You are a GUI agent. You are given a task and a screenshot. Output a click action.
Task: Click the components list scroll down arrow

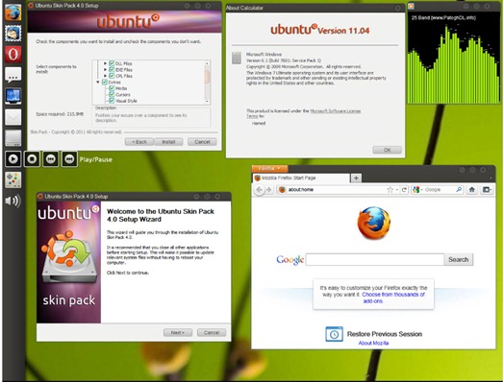click(x=207, y=102)
